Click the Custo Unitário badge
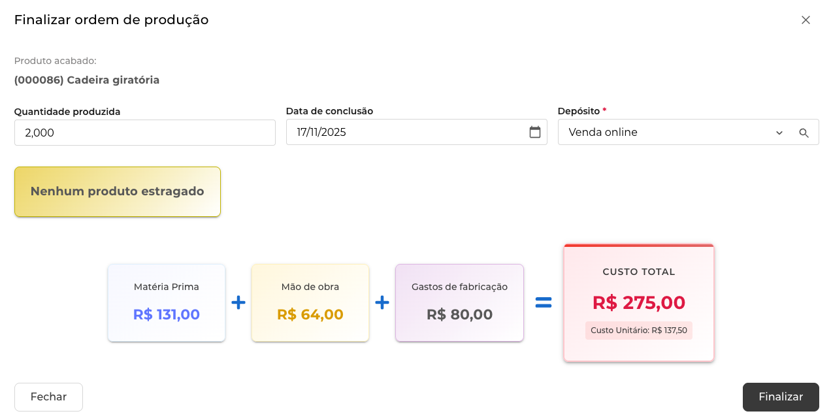831x420 pixels. [x=638, y=331]
